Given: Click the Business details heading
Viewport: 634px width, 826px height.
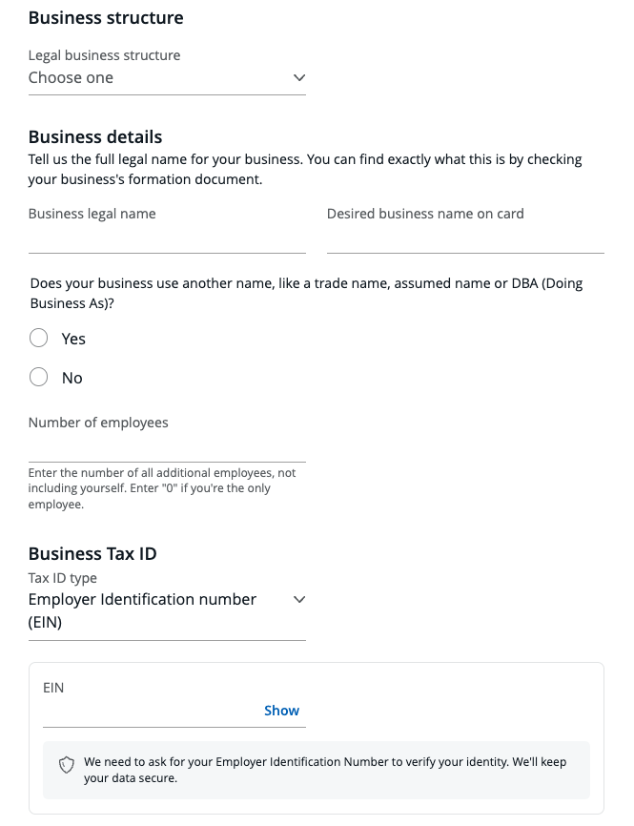Looking at the screenshot, I should coord(94,136).
